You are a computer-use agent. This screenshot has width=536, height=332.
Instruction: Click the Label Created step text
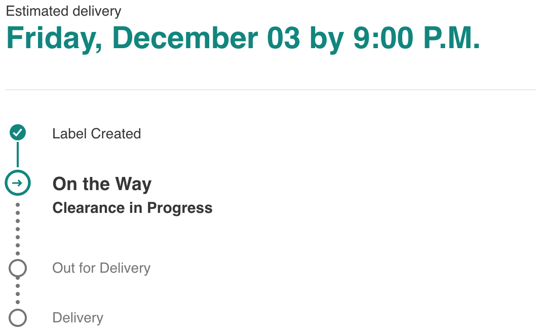coord(96,134)
